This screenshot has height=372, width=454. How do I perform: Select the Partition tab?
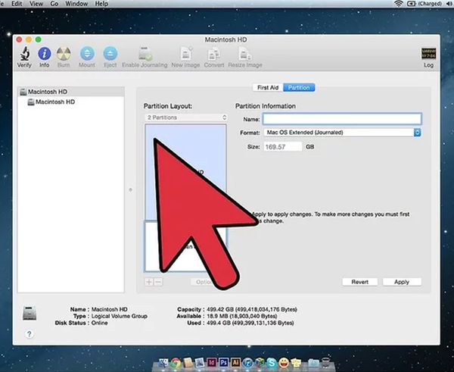click(299, 88)
